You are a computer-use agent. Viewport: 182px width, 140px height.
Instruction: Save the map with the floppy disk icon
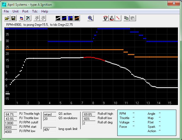pyautogui.click(x=13, y=18)
